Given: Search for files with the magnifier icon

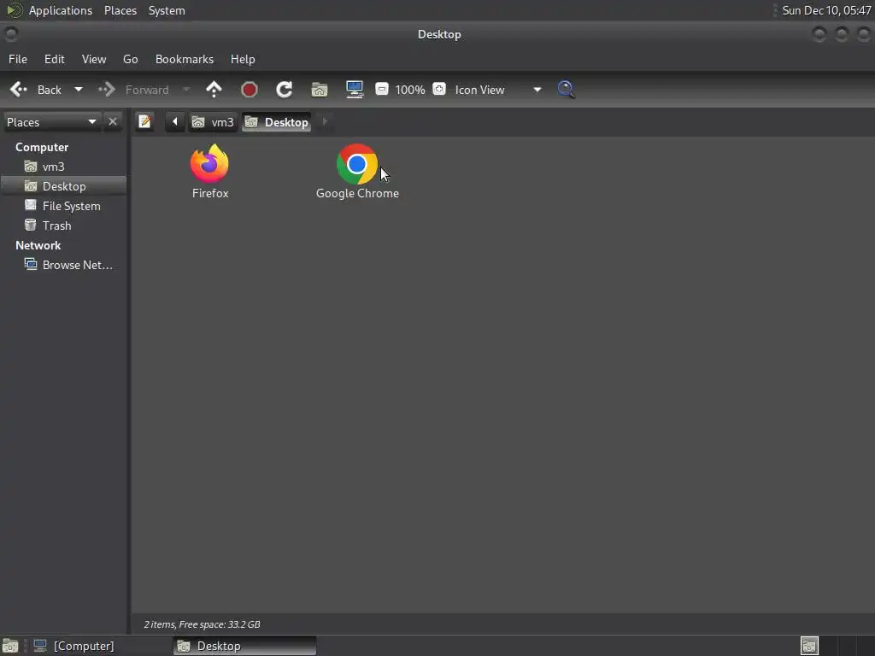Looking at the screenshot, I should (566, 89).
